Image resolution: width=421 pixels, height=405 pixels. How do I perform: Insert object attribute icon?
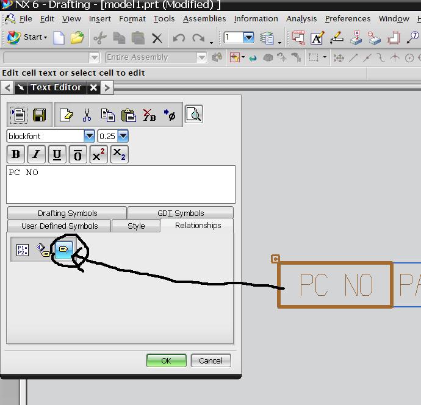point(43,250)
